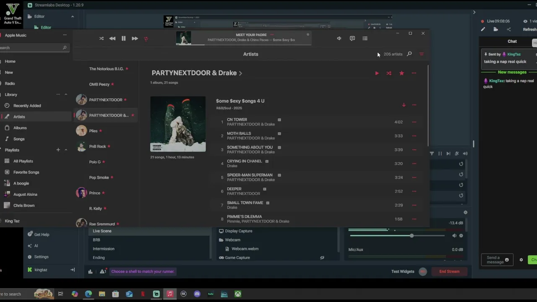Open more options for CRYING IN CHANEL track
537x302 pixels.
coord(414,164)
